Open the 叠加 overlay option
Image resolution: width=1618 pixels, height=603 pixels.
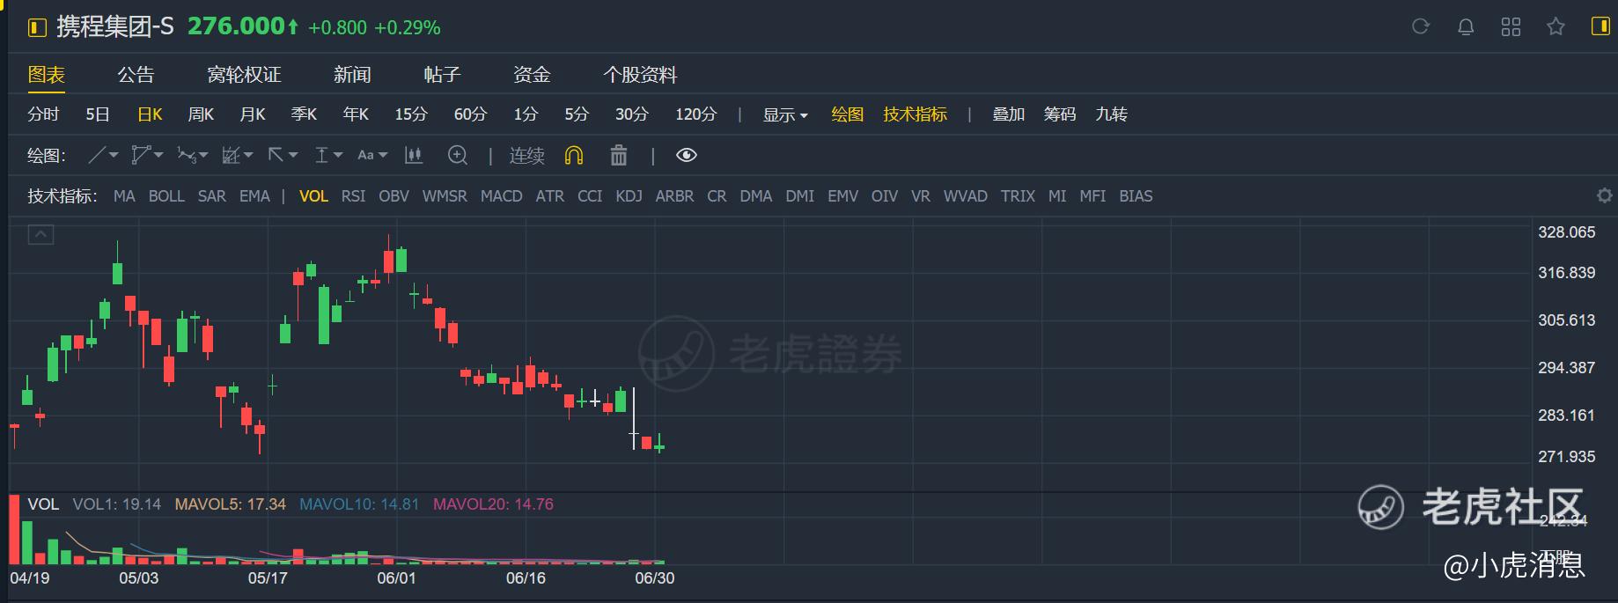[x=1009, y=114]
